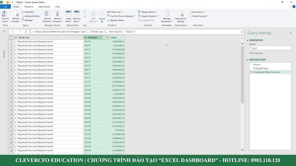The image size is (296, 166).
Task: Open the Recent Sources dropdown
Action: 198,16
